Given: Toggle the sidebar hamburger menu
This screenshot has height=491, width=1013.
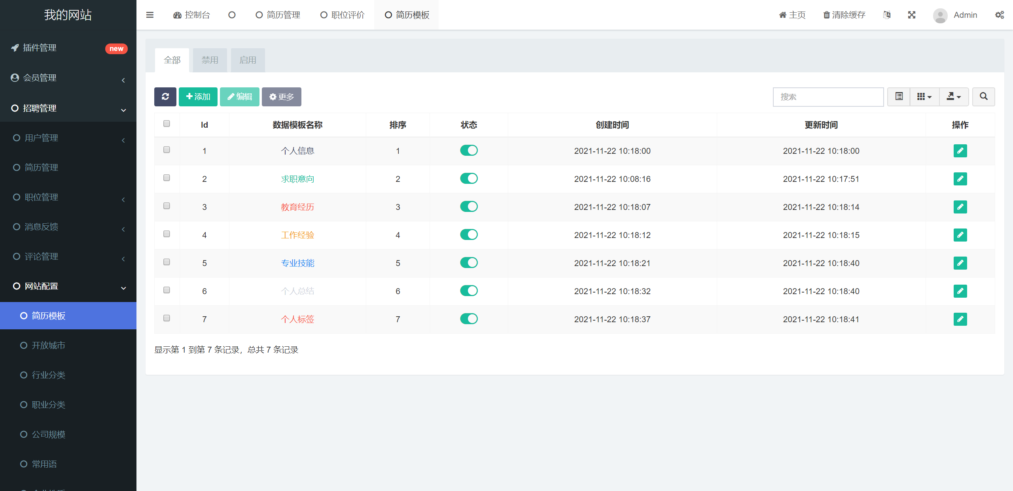Looking at the screenshot, I should click(x=150, y=15).
